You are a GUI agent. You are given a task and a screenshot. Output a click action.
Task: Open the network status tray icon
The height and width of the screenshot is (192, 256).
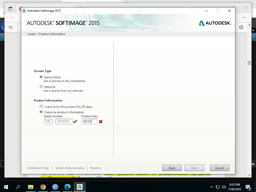coord(218,187)
